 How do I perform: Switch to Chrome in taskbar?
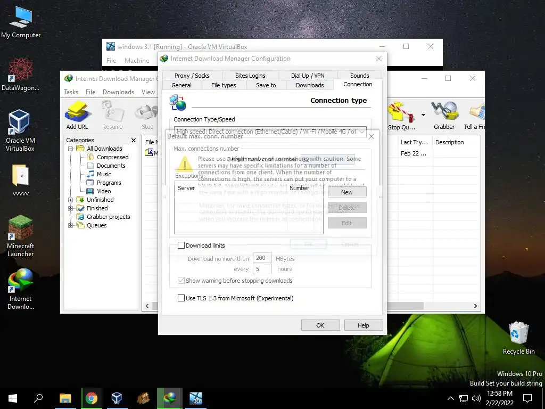tap(91, 398)
